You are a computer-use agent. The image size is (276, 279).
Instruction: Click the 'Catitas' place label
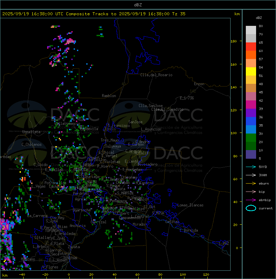(172, 222)
